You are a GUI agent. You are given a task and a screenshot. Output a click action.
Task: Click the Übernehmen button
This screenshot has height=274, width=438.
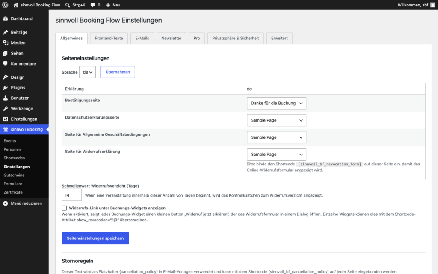pyautogui.click(x=118, y=72)
